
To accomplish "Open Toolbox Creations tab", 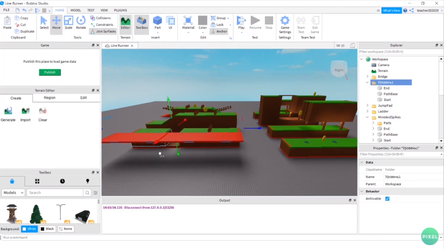I will pyautogui.click(x=87, y=182).
